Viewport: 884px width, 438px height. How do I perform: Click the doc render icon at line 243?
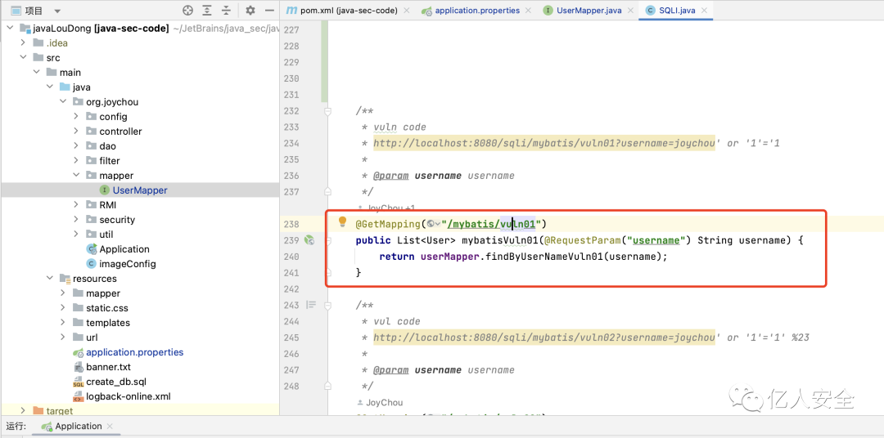pos(311,305)
